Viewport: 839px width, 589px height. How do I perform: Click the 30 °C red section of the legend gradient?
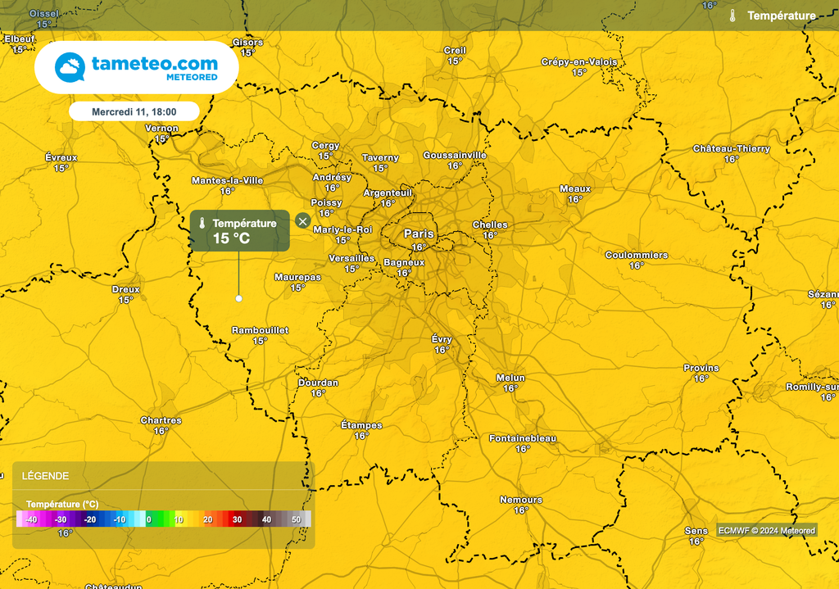coord(238,519)
